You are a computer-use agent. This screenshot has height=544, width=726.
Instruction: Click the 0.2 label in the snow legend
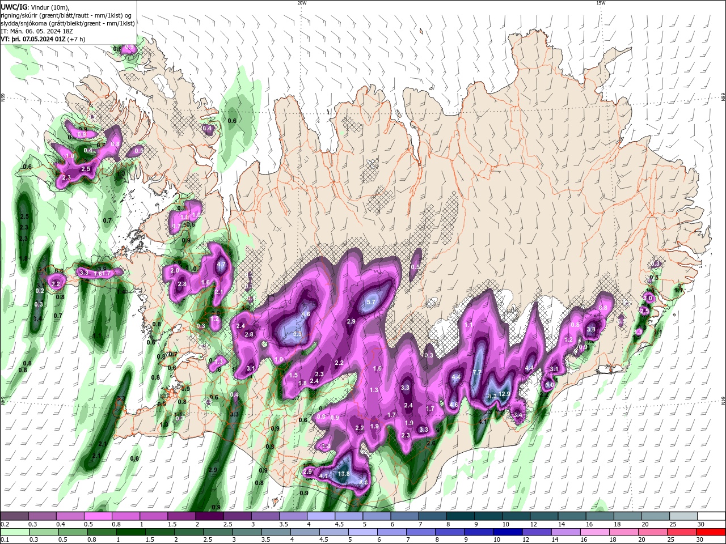click(x=5, y=524)
